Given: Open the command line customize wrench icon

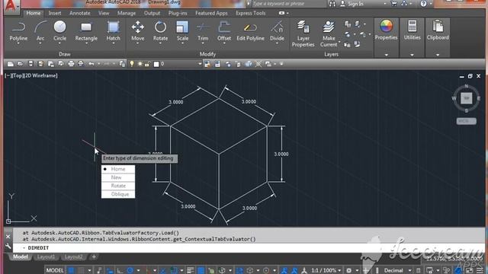Looking at the screenshot, I should click(8, 247).
